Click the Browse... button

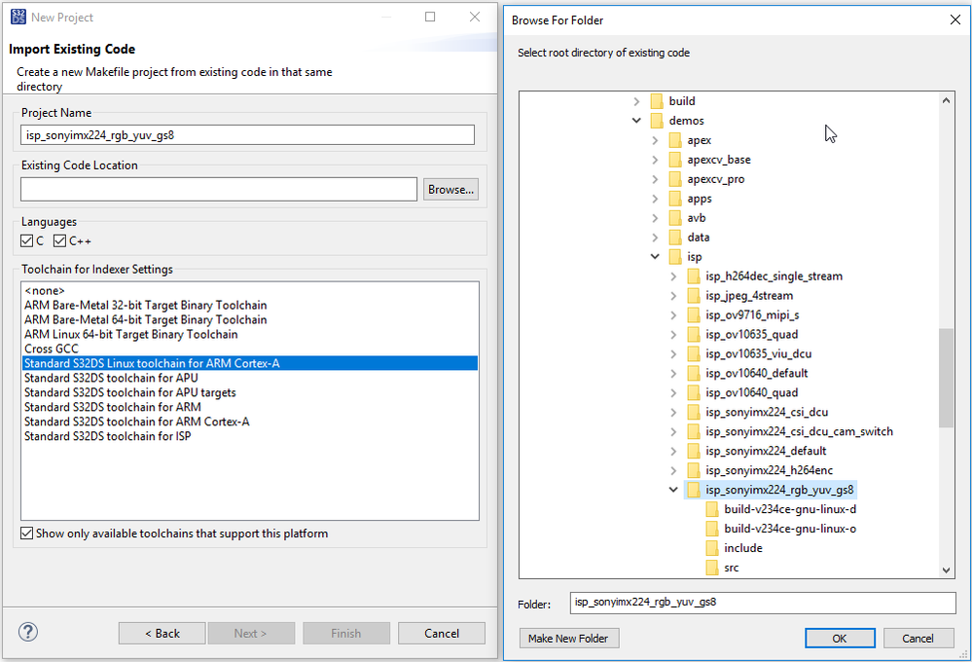click(x=450, y=189)
